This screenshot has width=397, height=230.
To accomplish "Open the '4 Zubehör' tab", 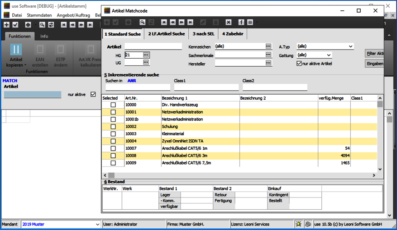I will (232, 34).
